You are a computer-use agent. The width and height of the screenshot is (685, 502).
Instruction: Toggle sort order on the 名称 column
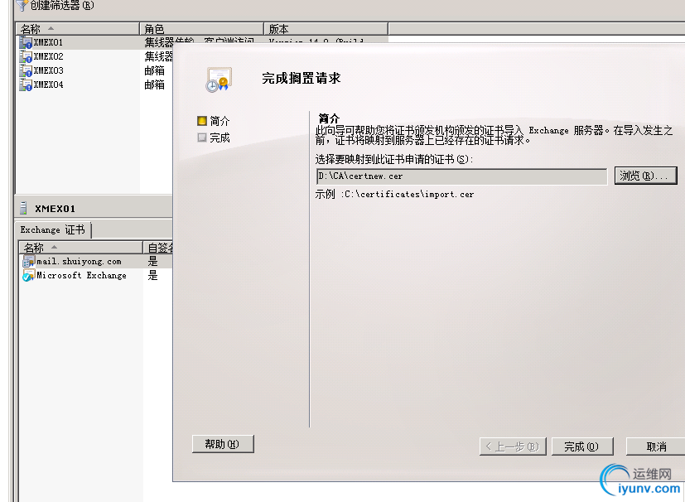33,28
